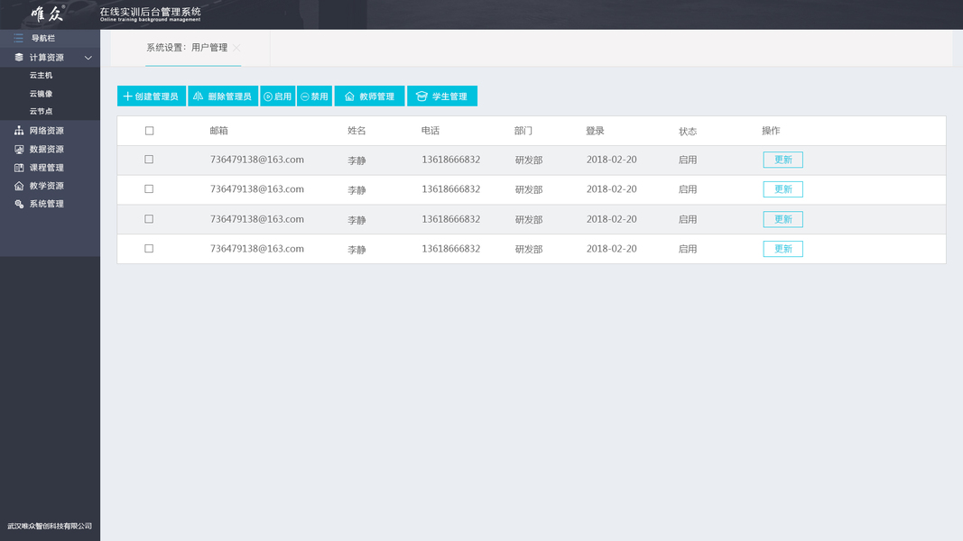Click 武汉唯众智创科技有限公司 footer text
The height and width of the screenshot is (541, 963).
50,527
